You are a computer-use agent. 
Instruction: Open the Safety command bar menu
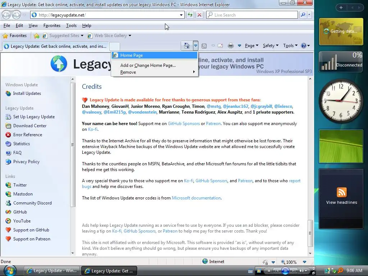(x=271, y=46)
